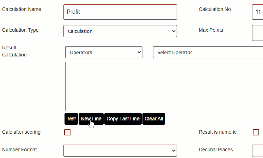Focus the Calculation No input box
263x158 pixels.
(x=257, y=12)
